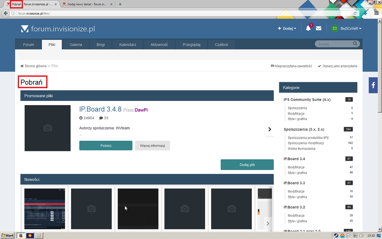Open the Kalendarz tab
The width and height of the screenshot is (382, 239).
click(130, 45)
